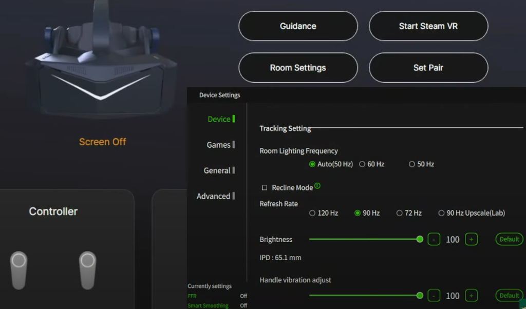Set room lighting frequency to 60 Hz
Viewport: 526px width, 309px height.
click(362, 164)
